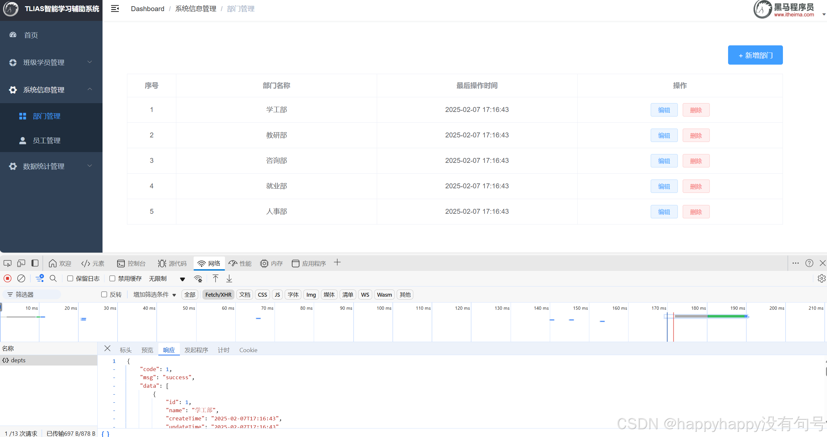Click the export HAR download arrow
827x437 pixels.
[x=229, y=278]
